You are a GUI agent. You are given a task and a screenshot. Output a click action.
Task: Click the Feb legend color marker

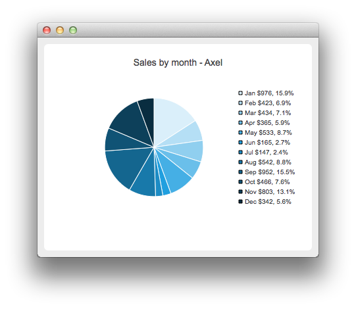(x=240, y=103)
